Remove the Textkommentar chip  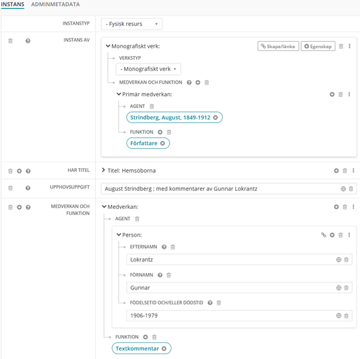coord(164,348)
